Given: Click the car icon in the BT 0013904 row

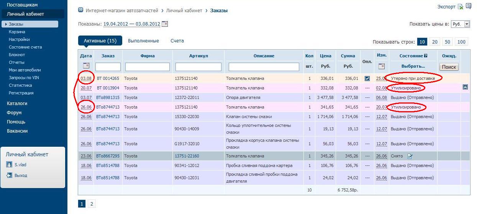Looking at the screenshot, I should point(465,88).
